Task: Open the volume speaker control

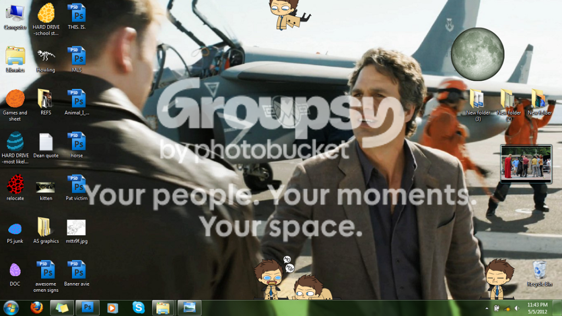Action: click(x=516, y=308)
